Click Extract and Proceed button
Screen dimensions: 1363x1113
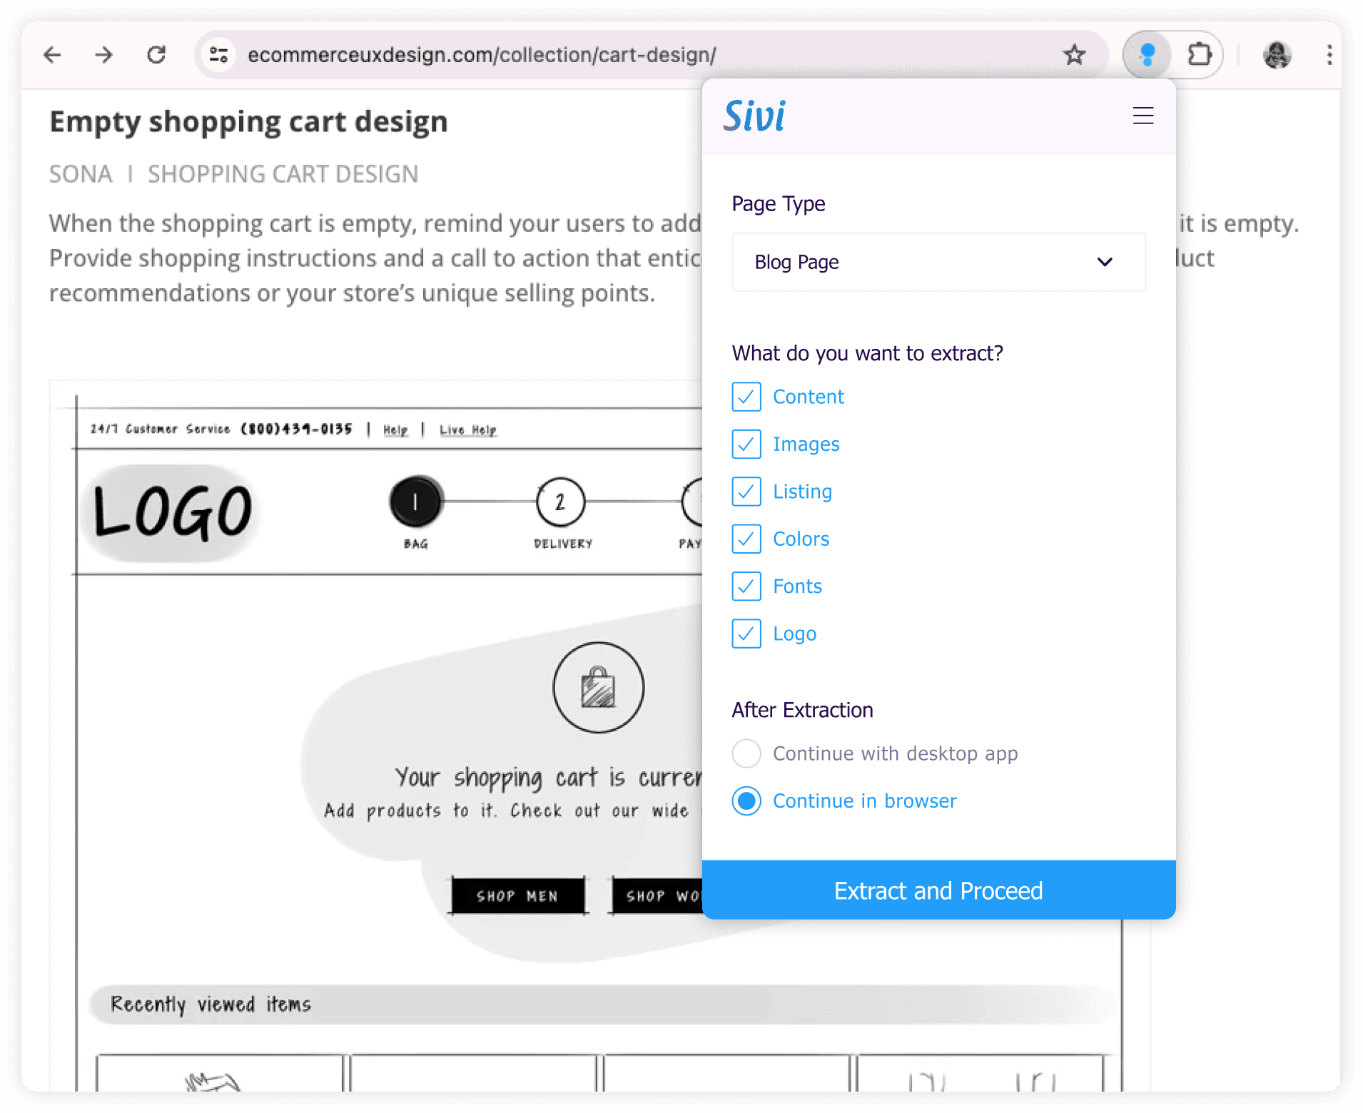pos(938,890)
